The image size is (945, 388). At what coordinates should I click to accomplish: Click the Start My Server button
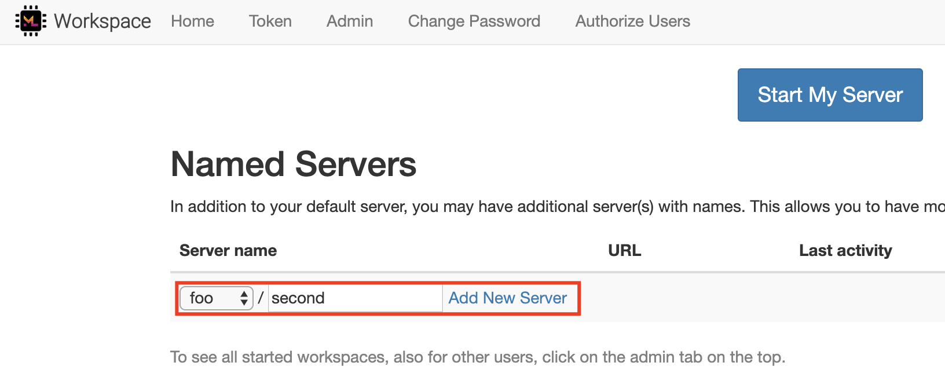pos(829,94)
